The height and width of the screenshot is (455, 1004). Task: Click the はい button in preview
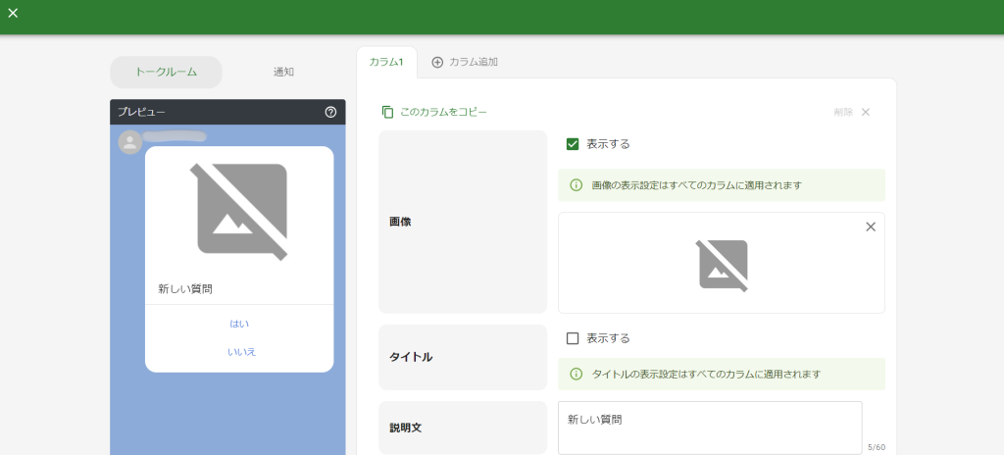239,324
